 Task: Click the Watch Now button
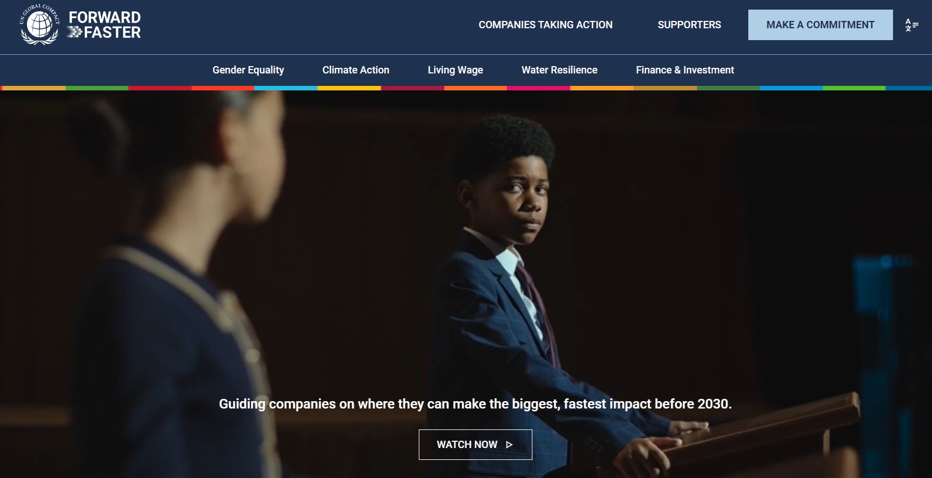475,445
